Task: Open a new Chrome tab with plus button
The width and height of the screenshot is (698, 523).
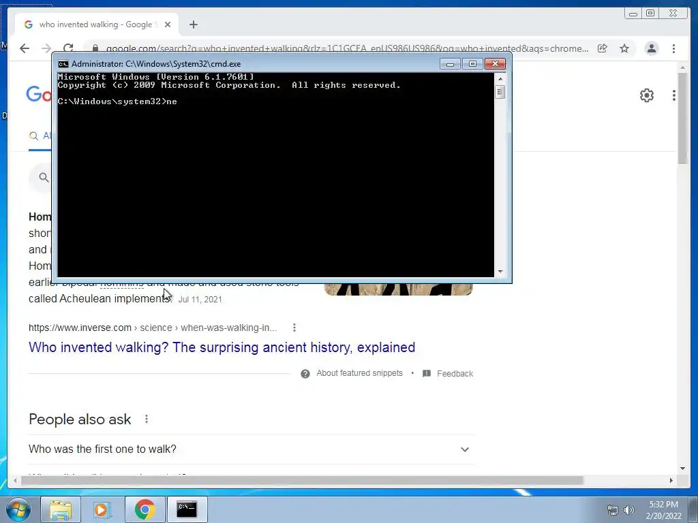Action: tap(193, 25)
